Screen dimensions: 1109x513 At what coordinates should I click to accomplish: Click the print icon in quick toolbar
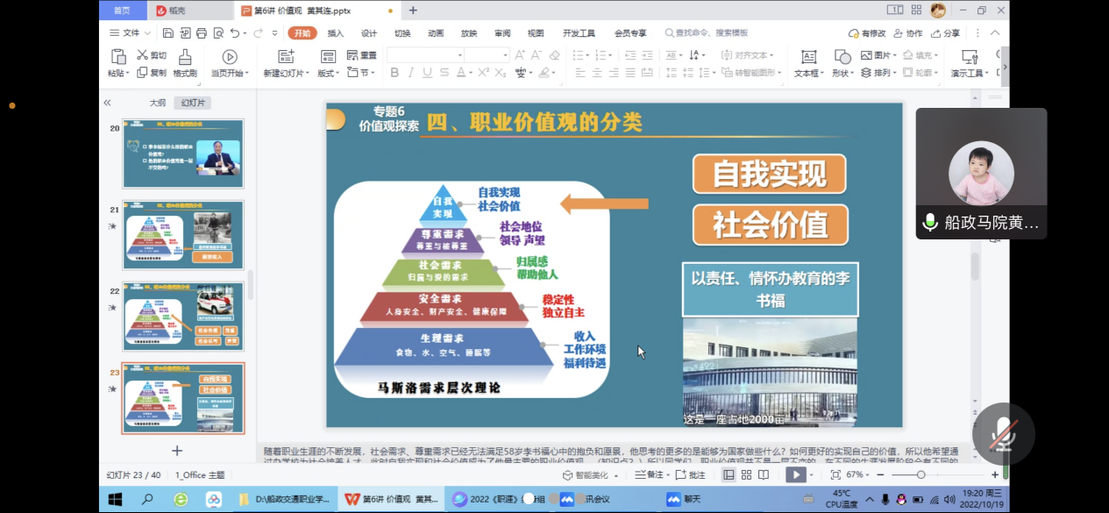tap(201, 33)
